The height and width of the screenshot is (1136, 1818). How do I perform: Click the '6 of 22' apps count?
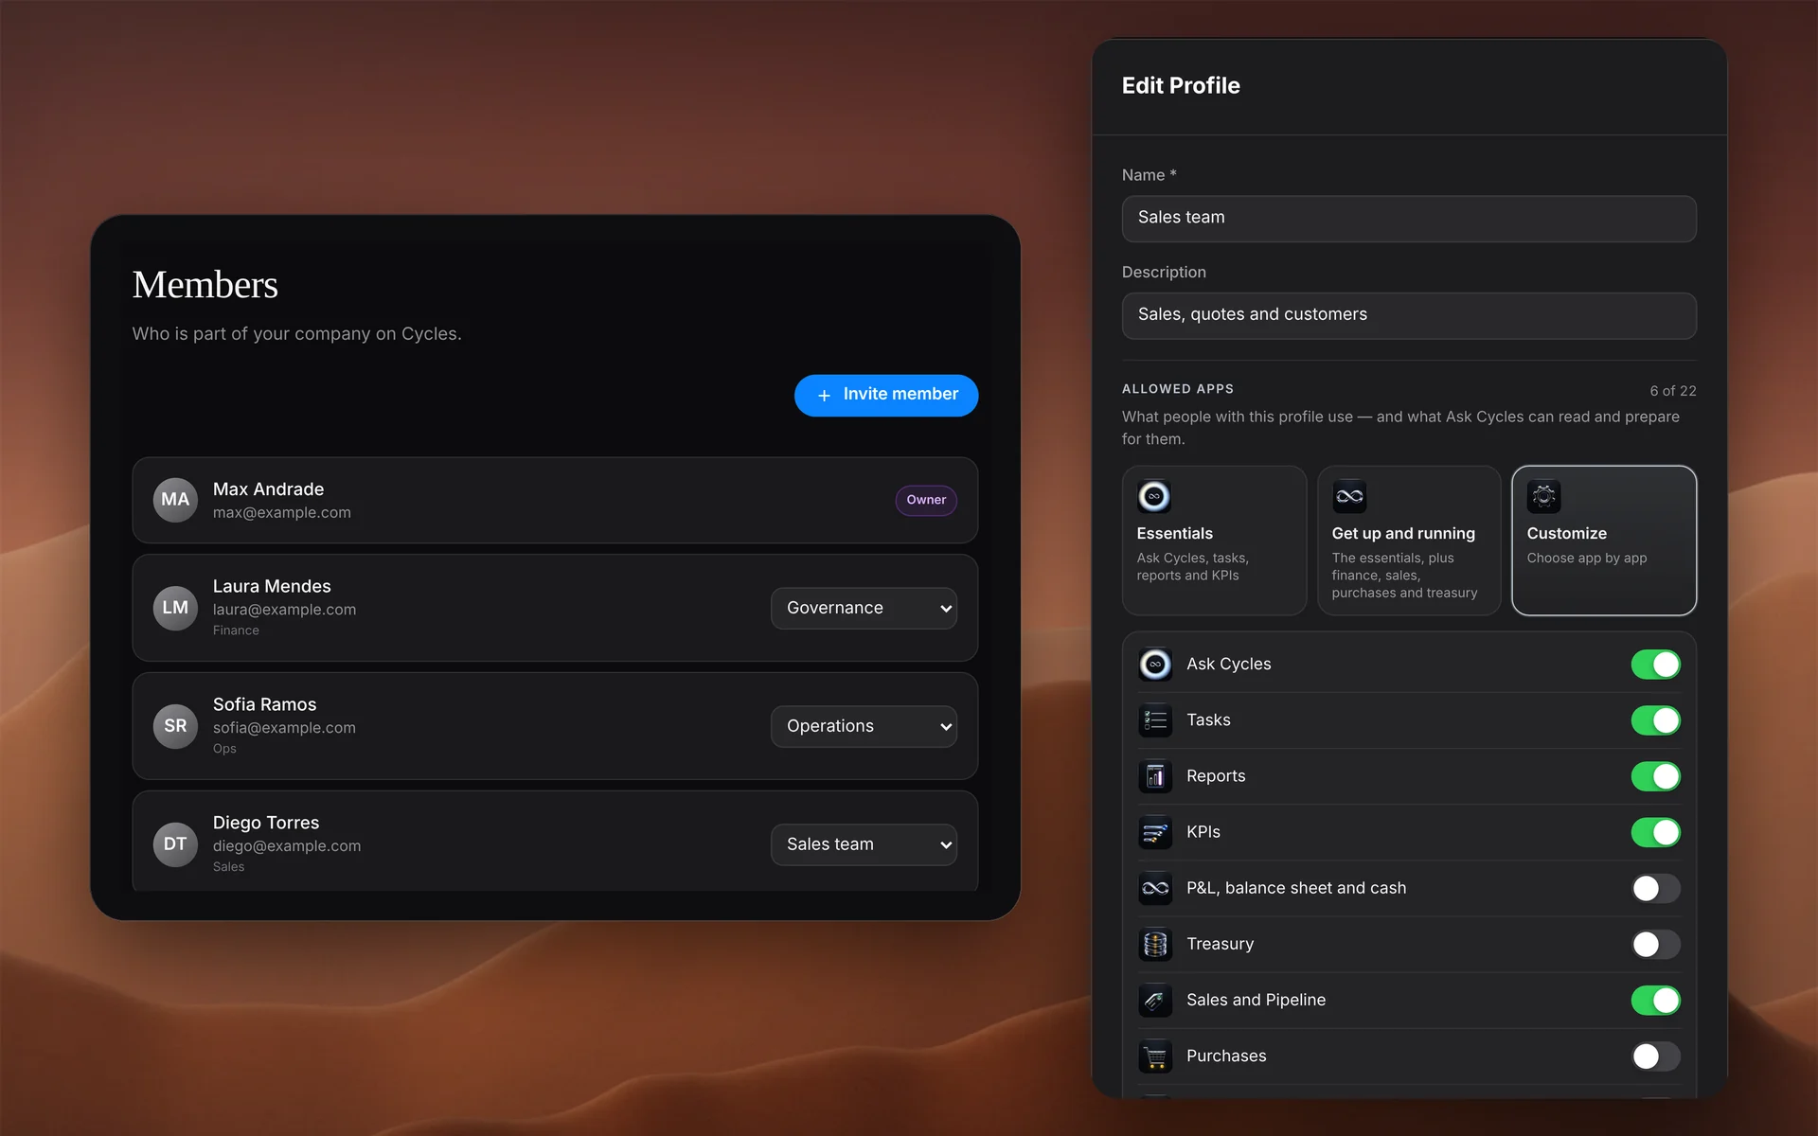point(1673,391)
